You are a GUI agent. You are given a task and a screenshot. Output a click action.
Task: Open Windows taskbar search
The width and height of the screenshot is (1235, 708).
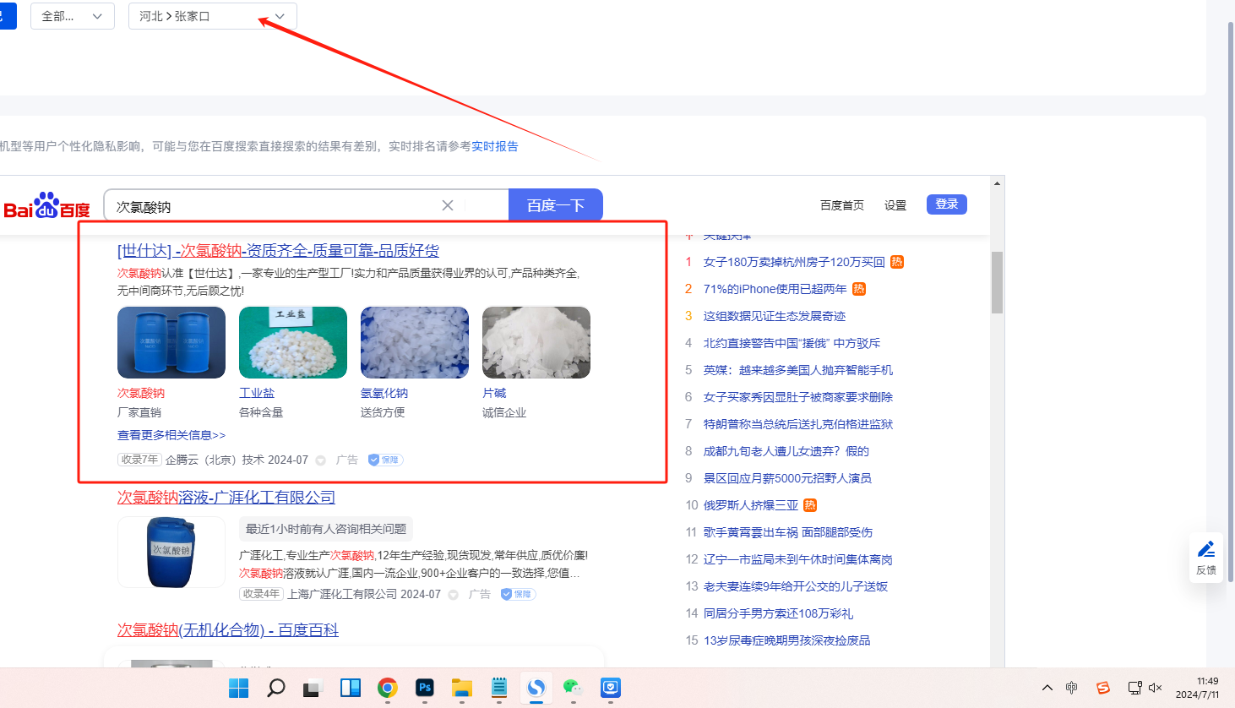point(276,688)
